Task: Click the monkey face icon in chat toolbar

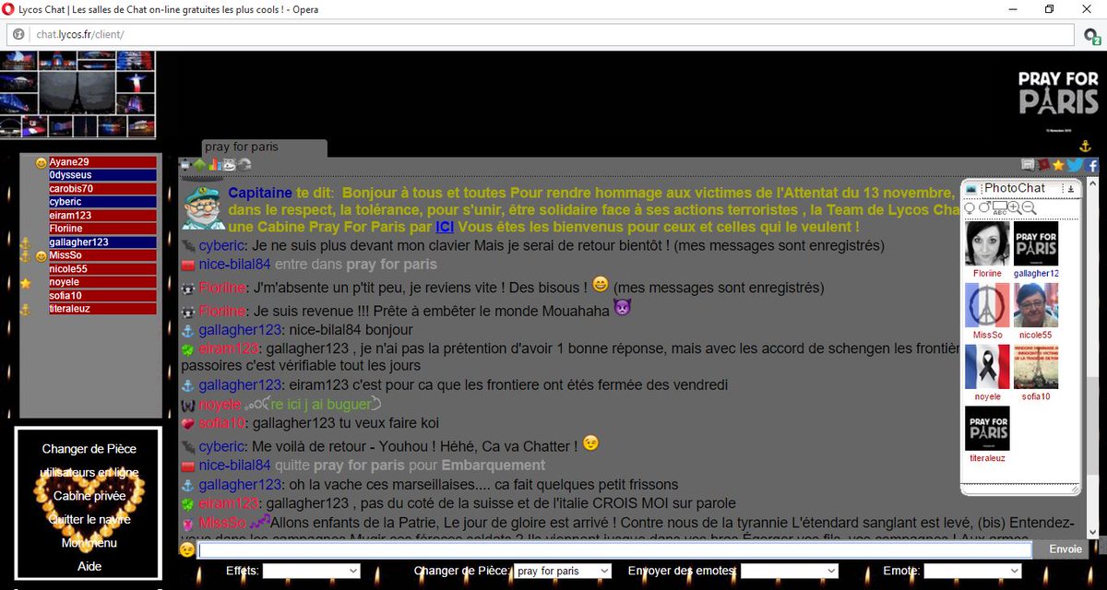Action: click(x=230, y=164)
